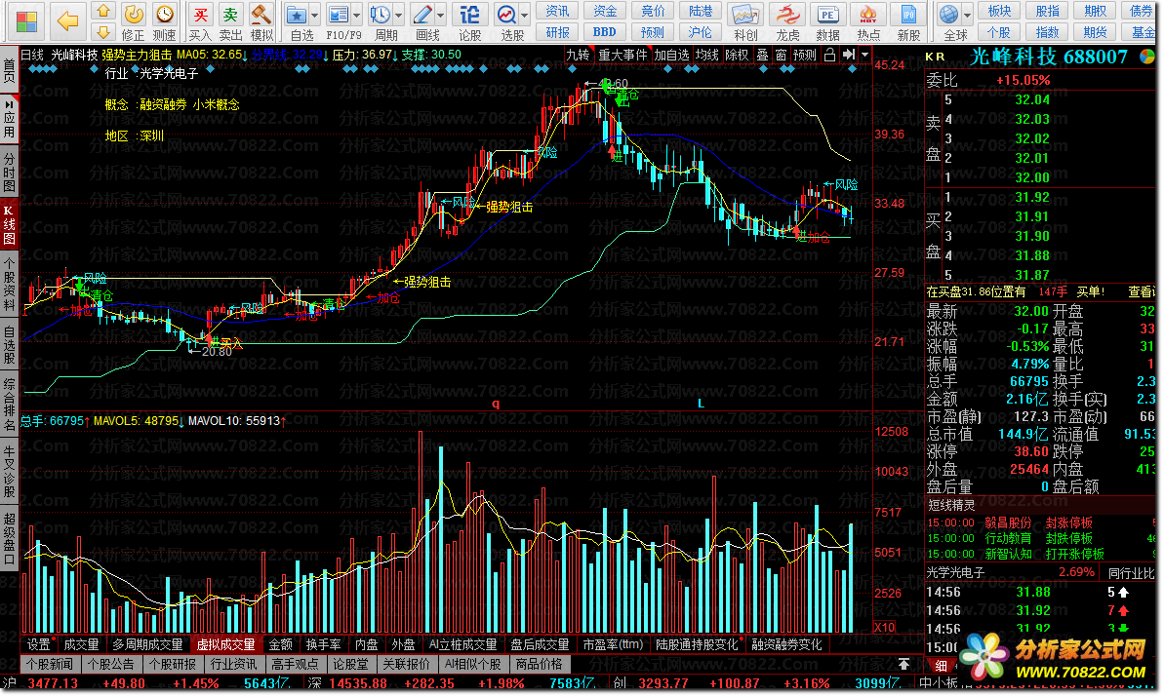Click the yellow down arrow button
The width and height of the screenshot is (1164, 696).
pos(103,32)
